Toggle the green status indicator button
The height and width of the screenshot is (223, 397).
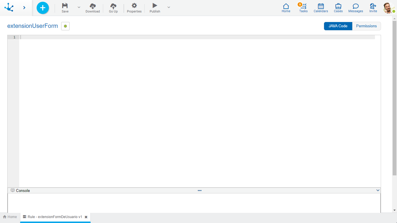65,26
